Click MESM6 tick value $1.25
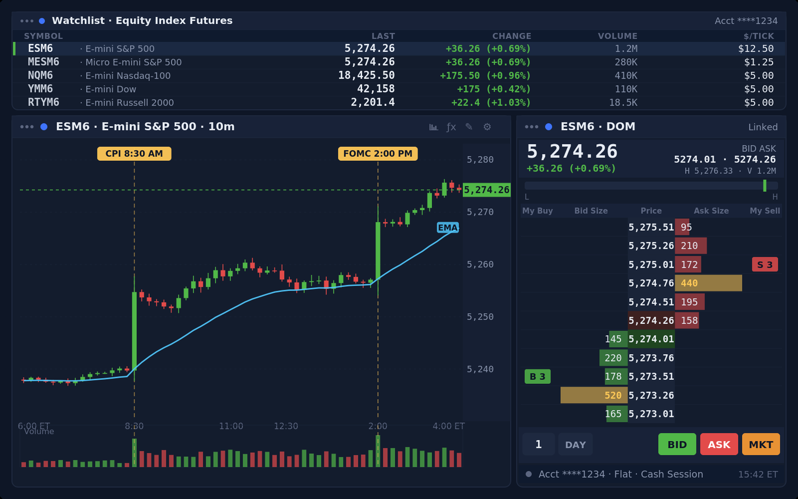The height and width of the screenshot is (499, 798). [759, 62]
